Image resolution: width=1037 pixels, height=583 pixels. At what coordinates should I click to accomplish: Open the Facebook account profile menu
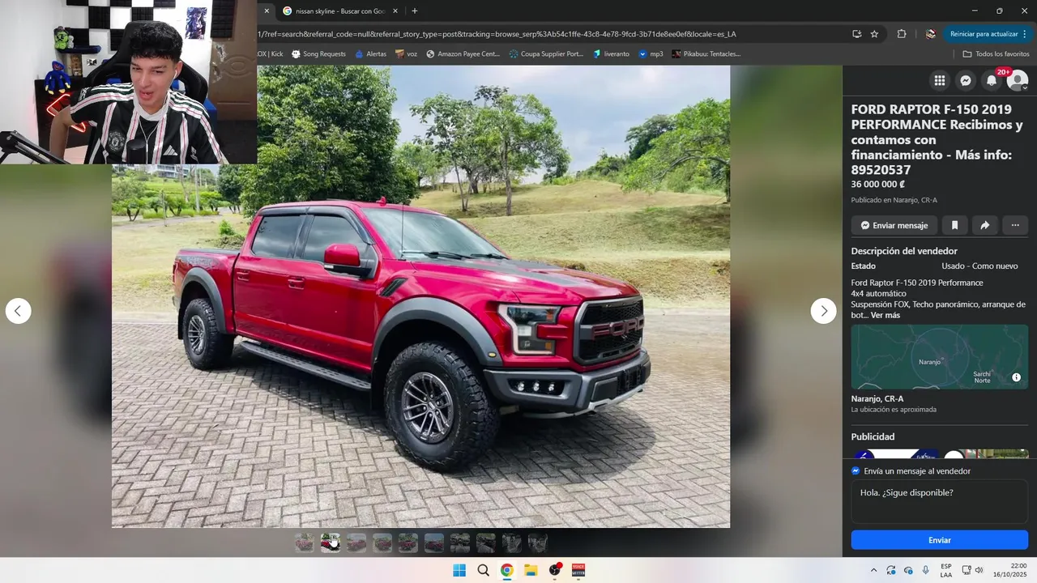point(1018,80)
